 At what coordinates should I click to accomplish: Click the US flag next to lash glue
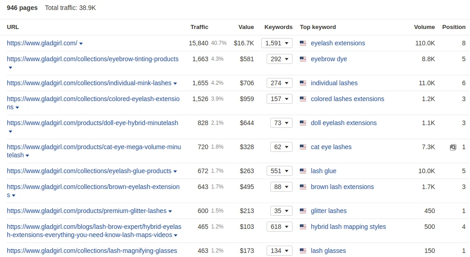[x=303, y=171]
